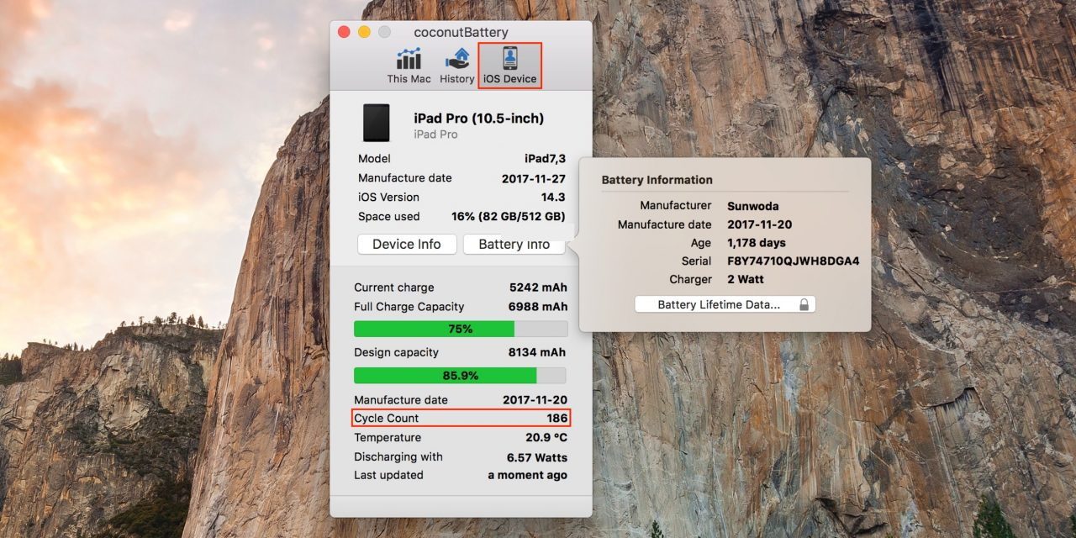Open the History chart icon

point(457,66)
